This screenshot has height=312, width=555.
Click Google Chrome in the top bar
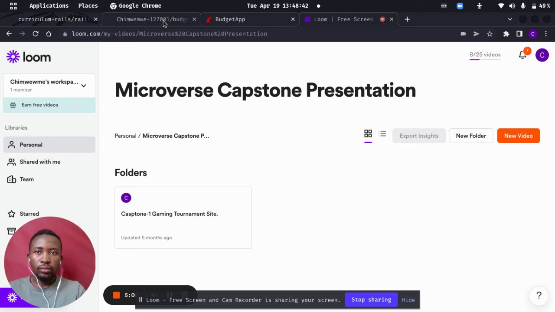click(135, 6)
